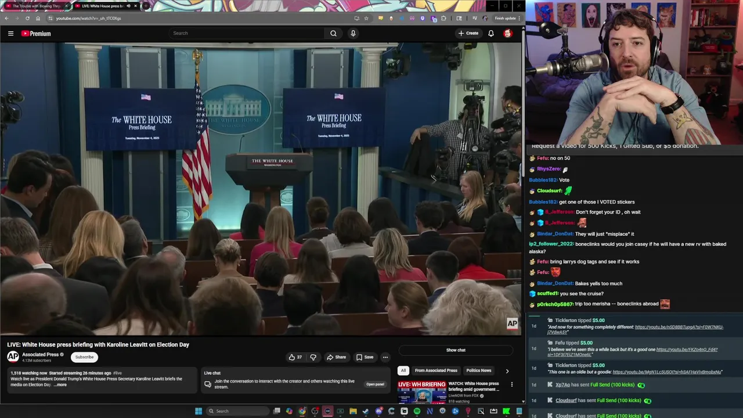Click the video player area

coord(261,189)
